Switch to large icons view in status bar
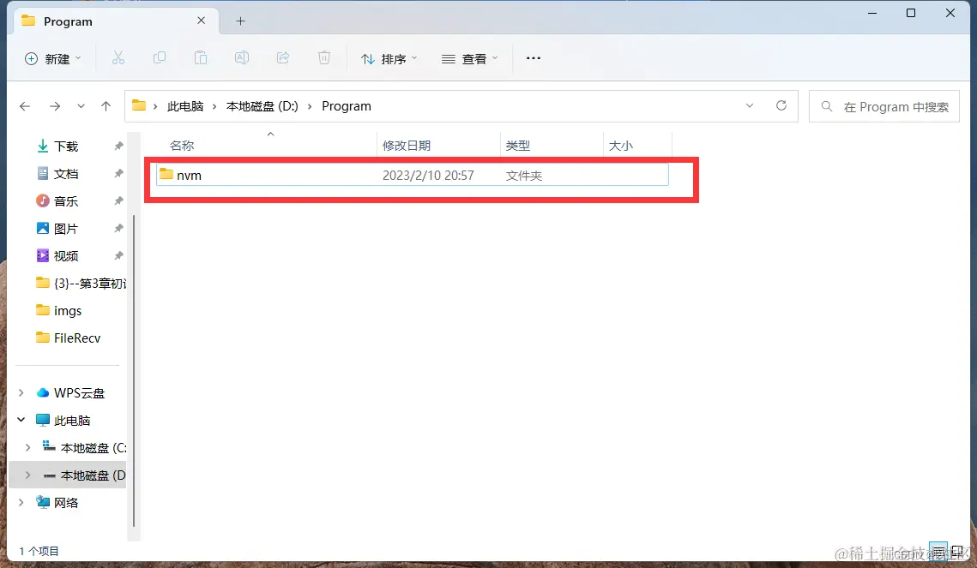This screenshot has height=568, width=977. (x=957, y=551)
